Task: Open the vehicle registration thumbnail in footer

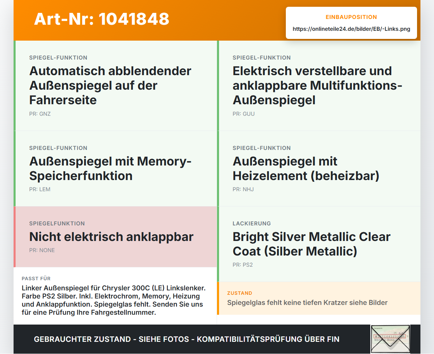Action: point(390,339)
